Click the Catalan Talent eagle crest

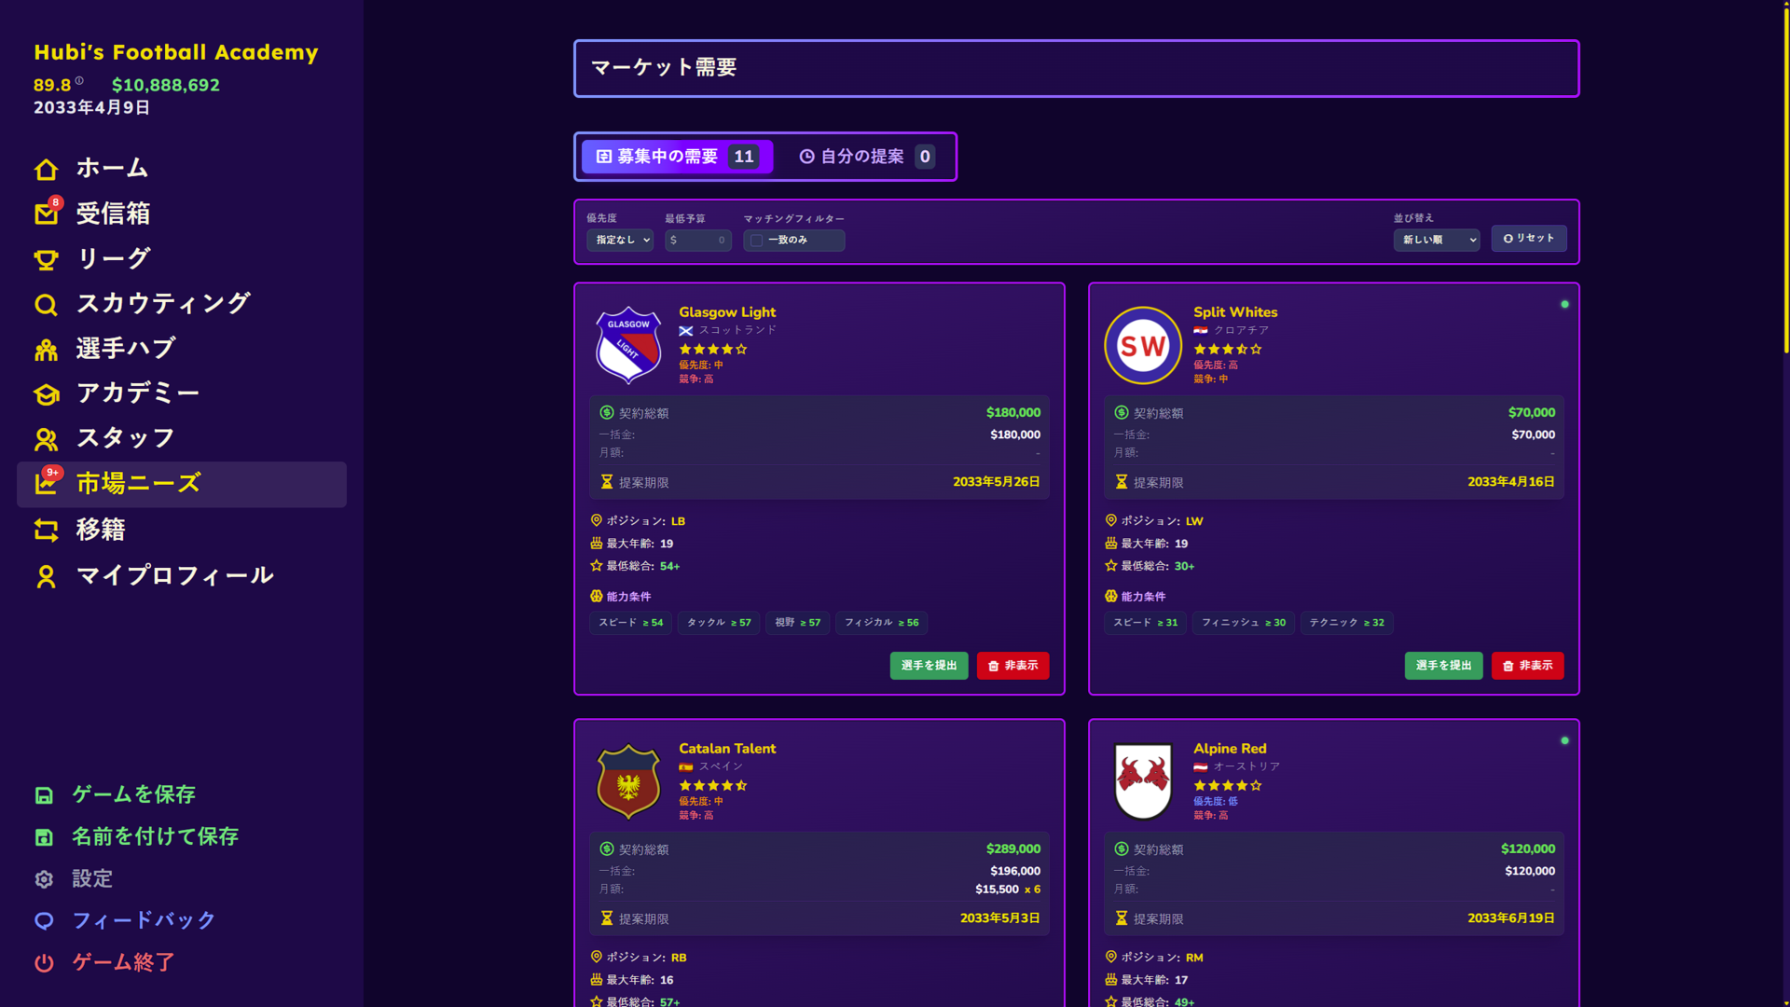(628, 781)
